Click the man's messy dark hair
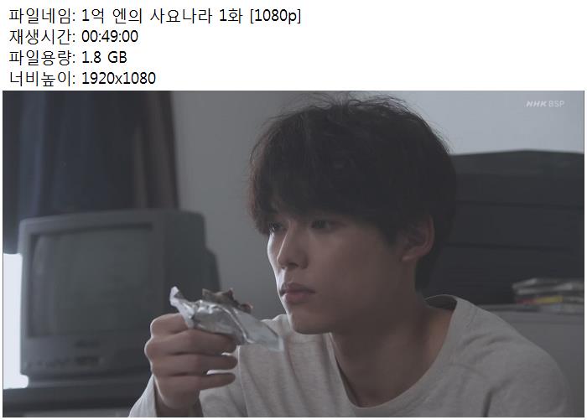 tap(352, 164)
